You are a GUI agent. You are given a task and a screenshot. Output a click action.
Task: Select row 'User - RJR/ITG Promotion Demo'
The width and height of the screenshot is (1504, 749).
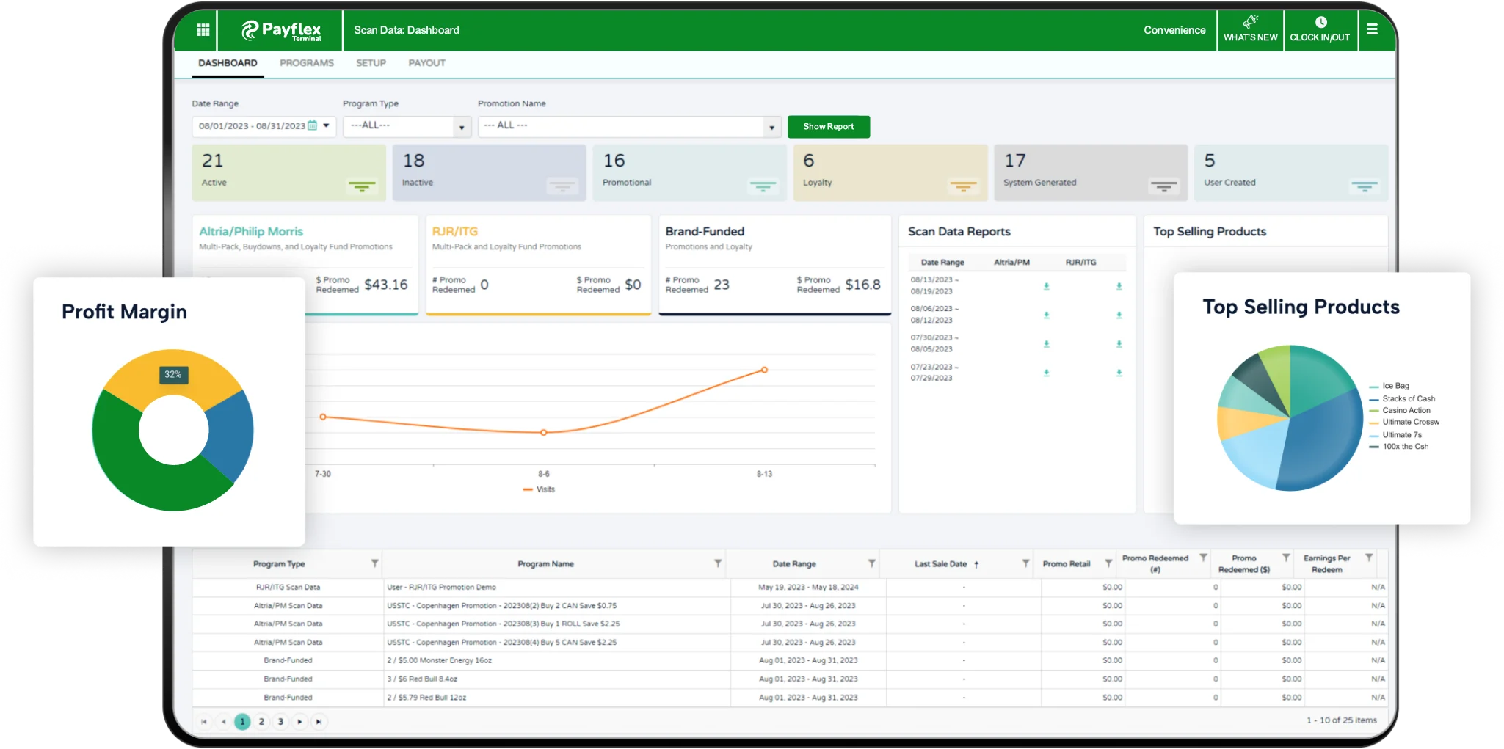[x=790, y=588]
